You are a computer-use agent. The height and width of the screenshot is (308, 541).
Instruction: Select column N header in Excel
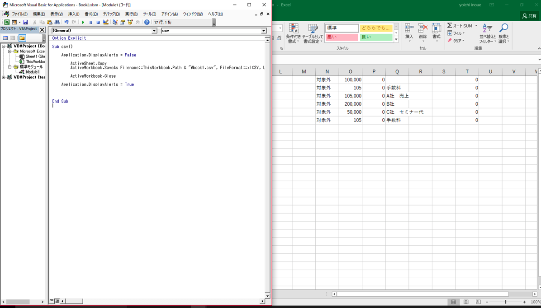[327, 72]
